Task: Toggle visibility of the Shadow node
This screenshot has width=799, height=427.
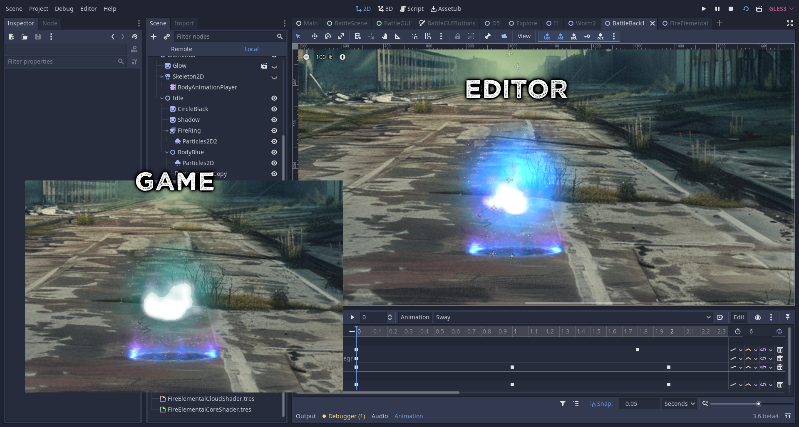Action: [274, 120]
